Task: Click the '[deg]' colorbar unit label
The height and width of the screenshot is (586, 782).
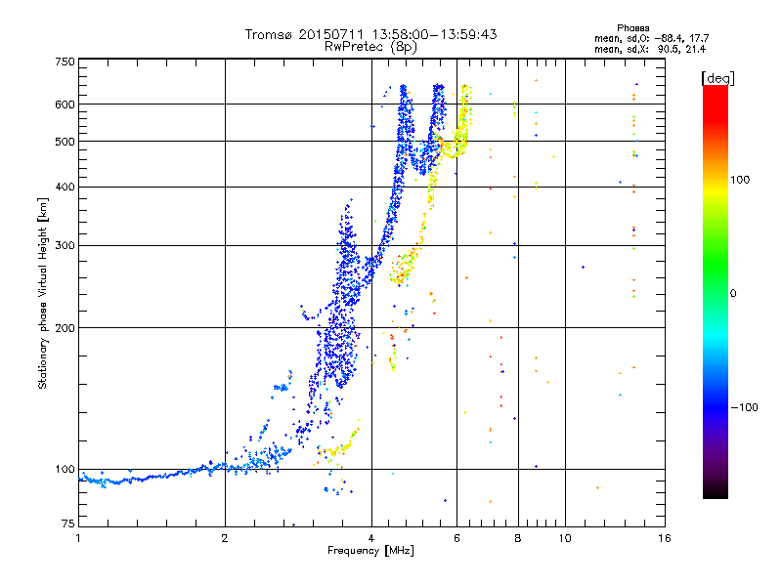Action: click(717, 78)
